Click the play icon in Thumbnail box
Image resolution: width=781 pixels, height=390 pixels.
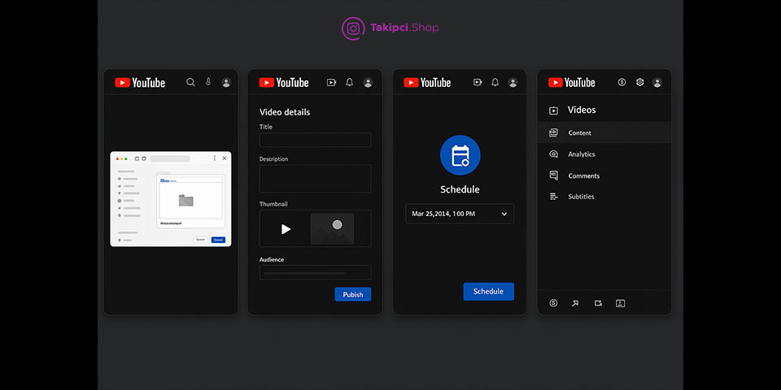pyautogui.click(x=286, y=229)
